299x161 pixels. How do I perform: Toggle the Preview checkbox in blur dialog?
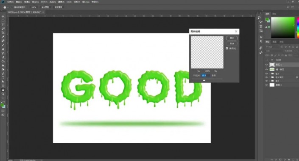[x=227, y=49]
